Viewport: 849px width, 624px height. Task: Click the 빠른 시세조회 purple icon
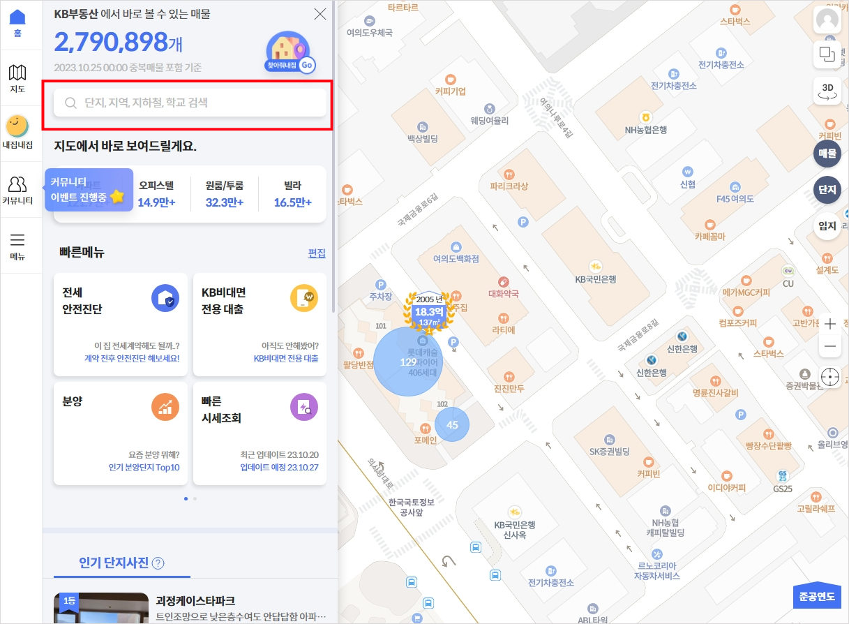click(304, 407)
